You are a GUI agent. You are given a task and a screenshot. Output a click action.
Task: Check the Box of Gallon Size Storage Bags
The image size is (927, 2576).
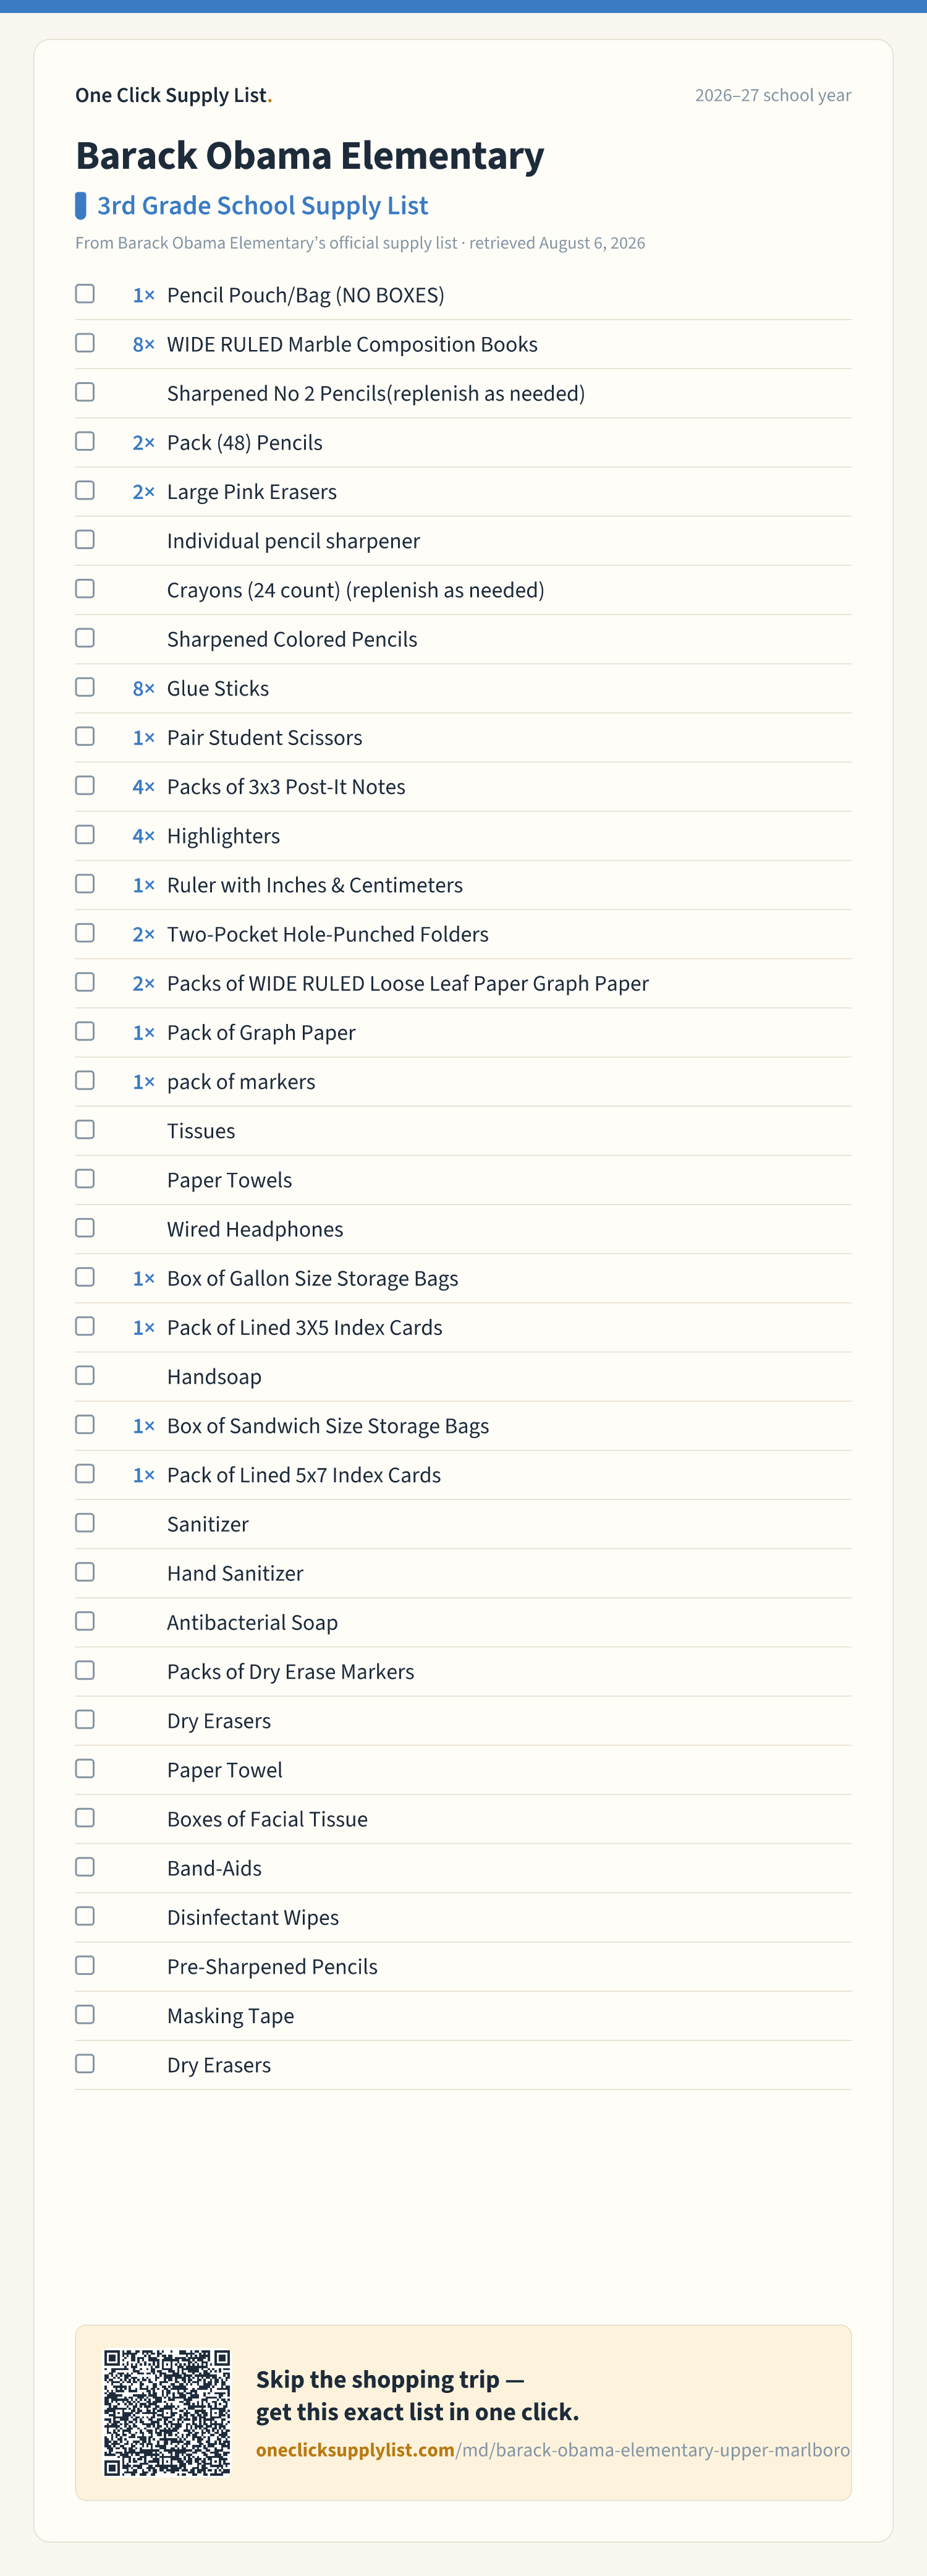click(x=85, y=1277)
